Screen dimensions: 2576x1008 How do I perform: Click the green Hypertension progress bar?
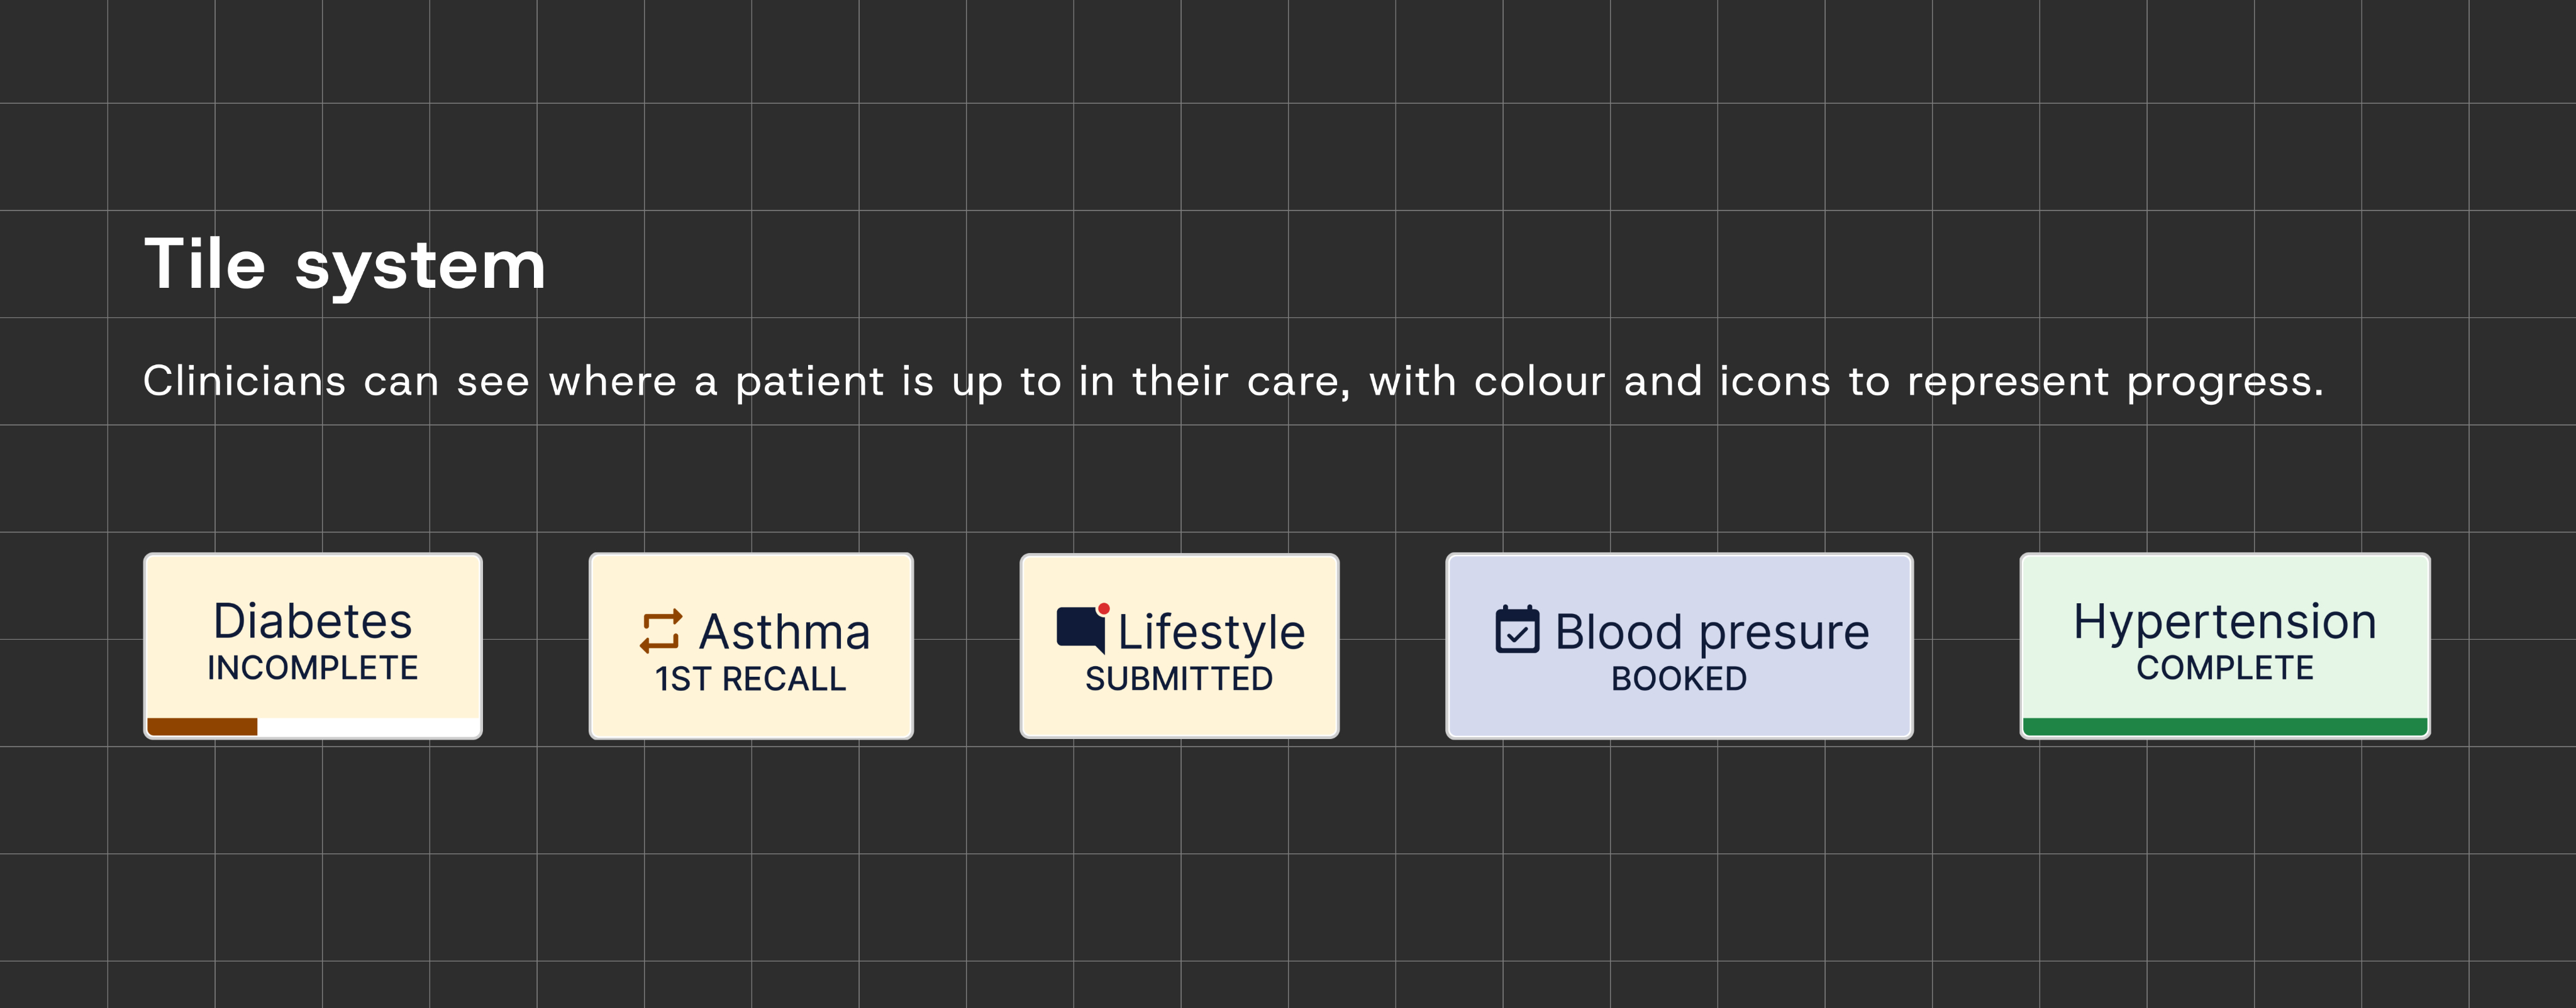(2224, 726)
